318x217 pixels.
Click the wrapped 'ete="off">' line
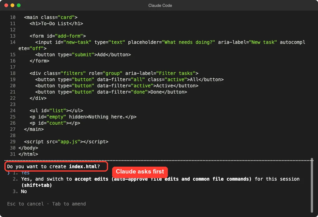pyautogui.click(x=32, y=48)
